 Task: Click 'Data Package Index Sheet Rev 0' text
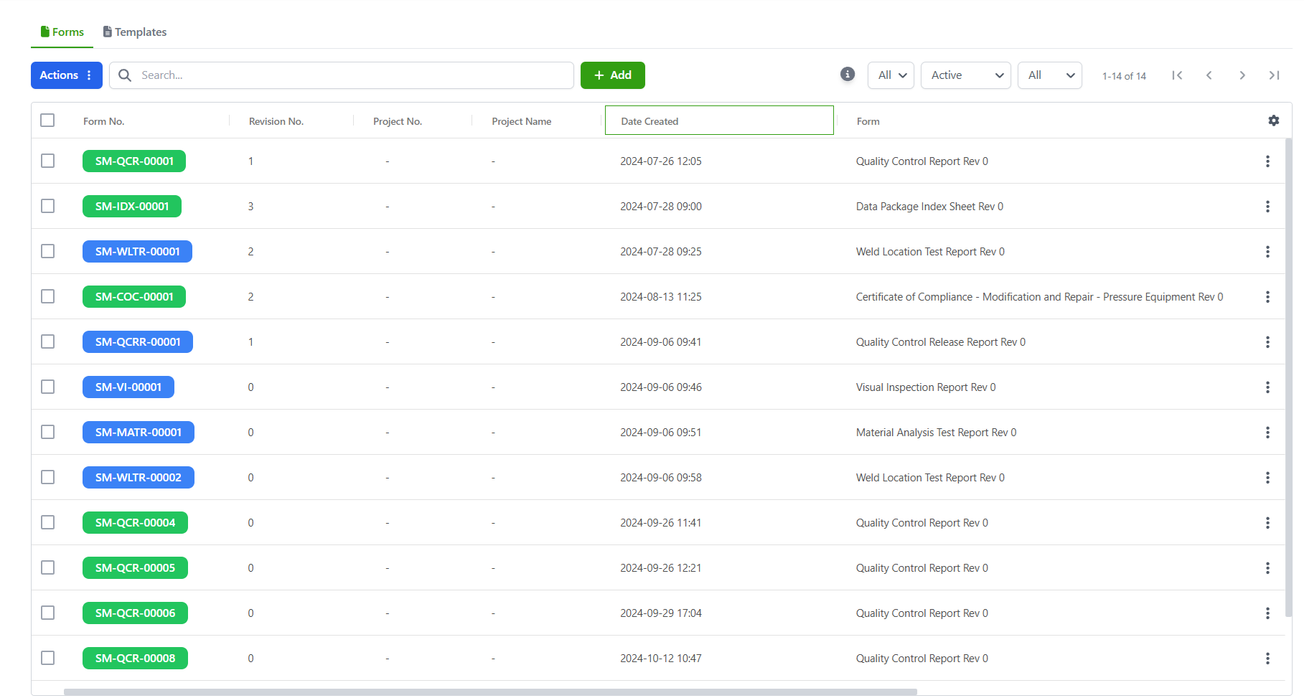(x=929, y=207)
